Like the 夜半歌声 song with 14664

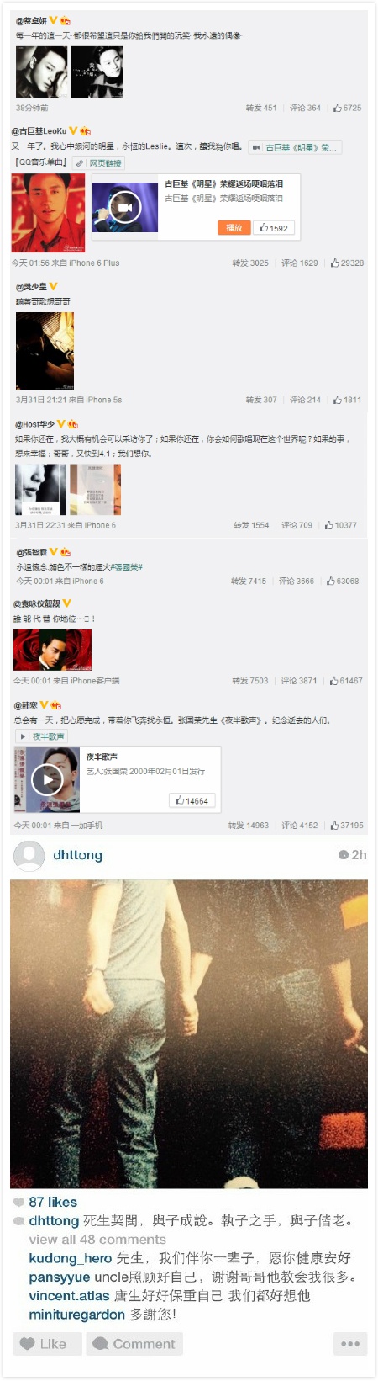tap(192, 800)
